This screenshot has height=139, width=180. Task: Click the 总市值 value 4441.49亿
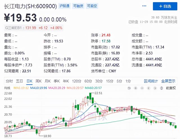point(154,59)
